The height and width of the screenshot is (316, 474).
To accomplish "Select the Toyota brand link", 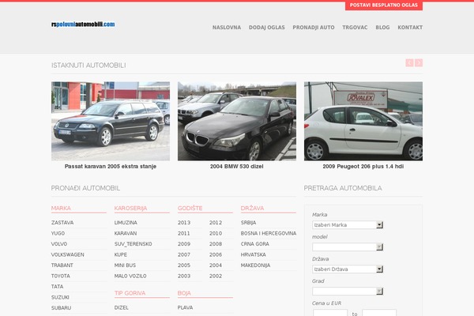I will coord(61,276).
